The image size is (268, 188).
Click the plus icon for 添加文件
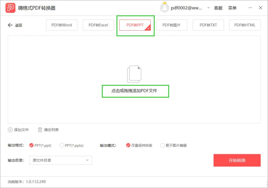point(10,130)
